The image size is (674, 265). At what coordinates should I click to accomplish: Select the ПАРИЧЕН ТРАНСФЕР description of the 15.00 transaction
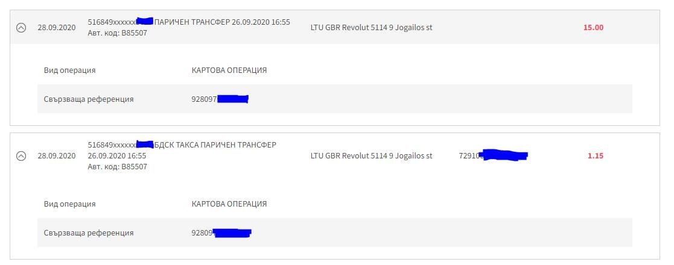(x=222, y=22)
